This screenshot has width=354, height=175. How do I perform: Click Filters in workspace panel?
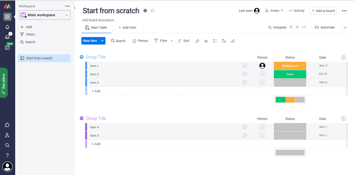[x=27, y=34]
